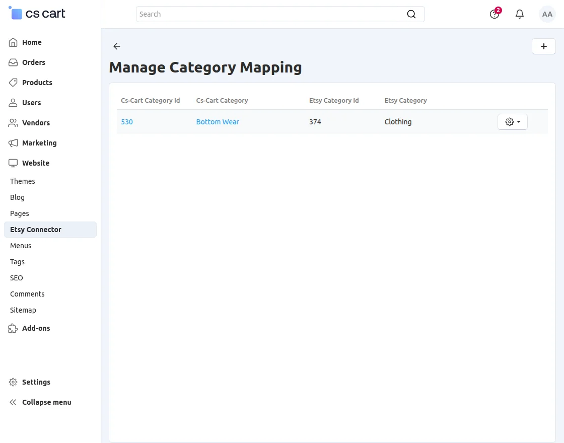Click the CS-Cart logo

(37, 13)
